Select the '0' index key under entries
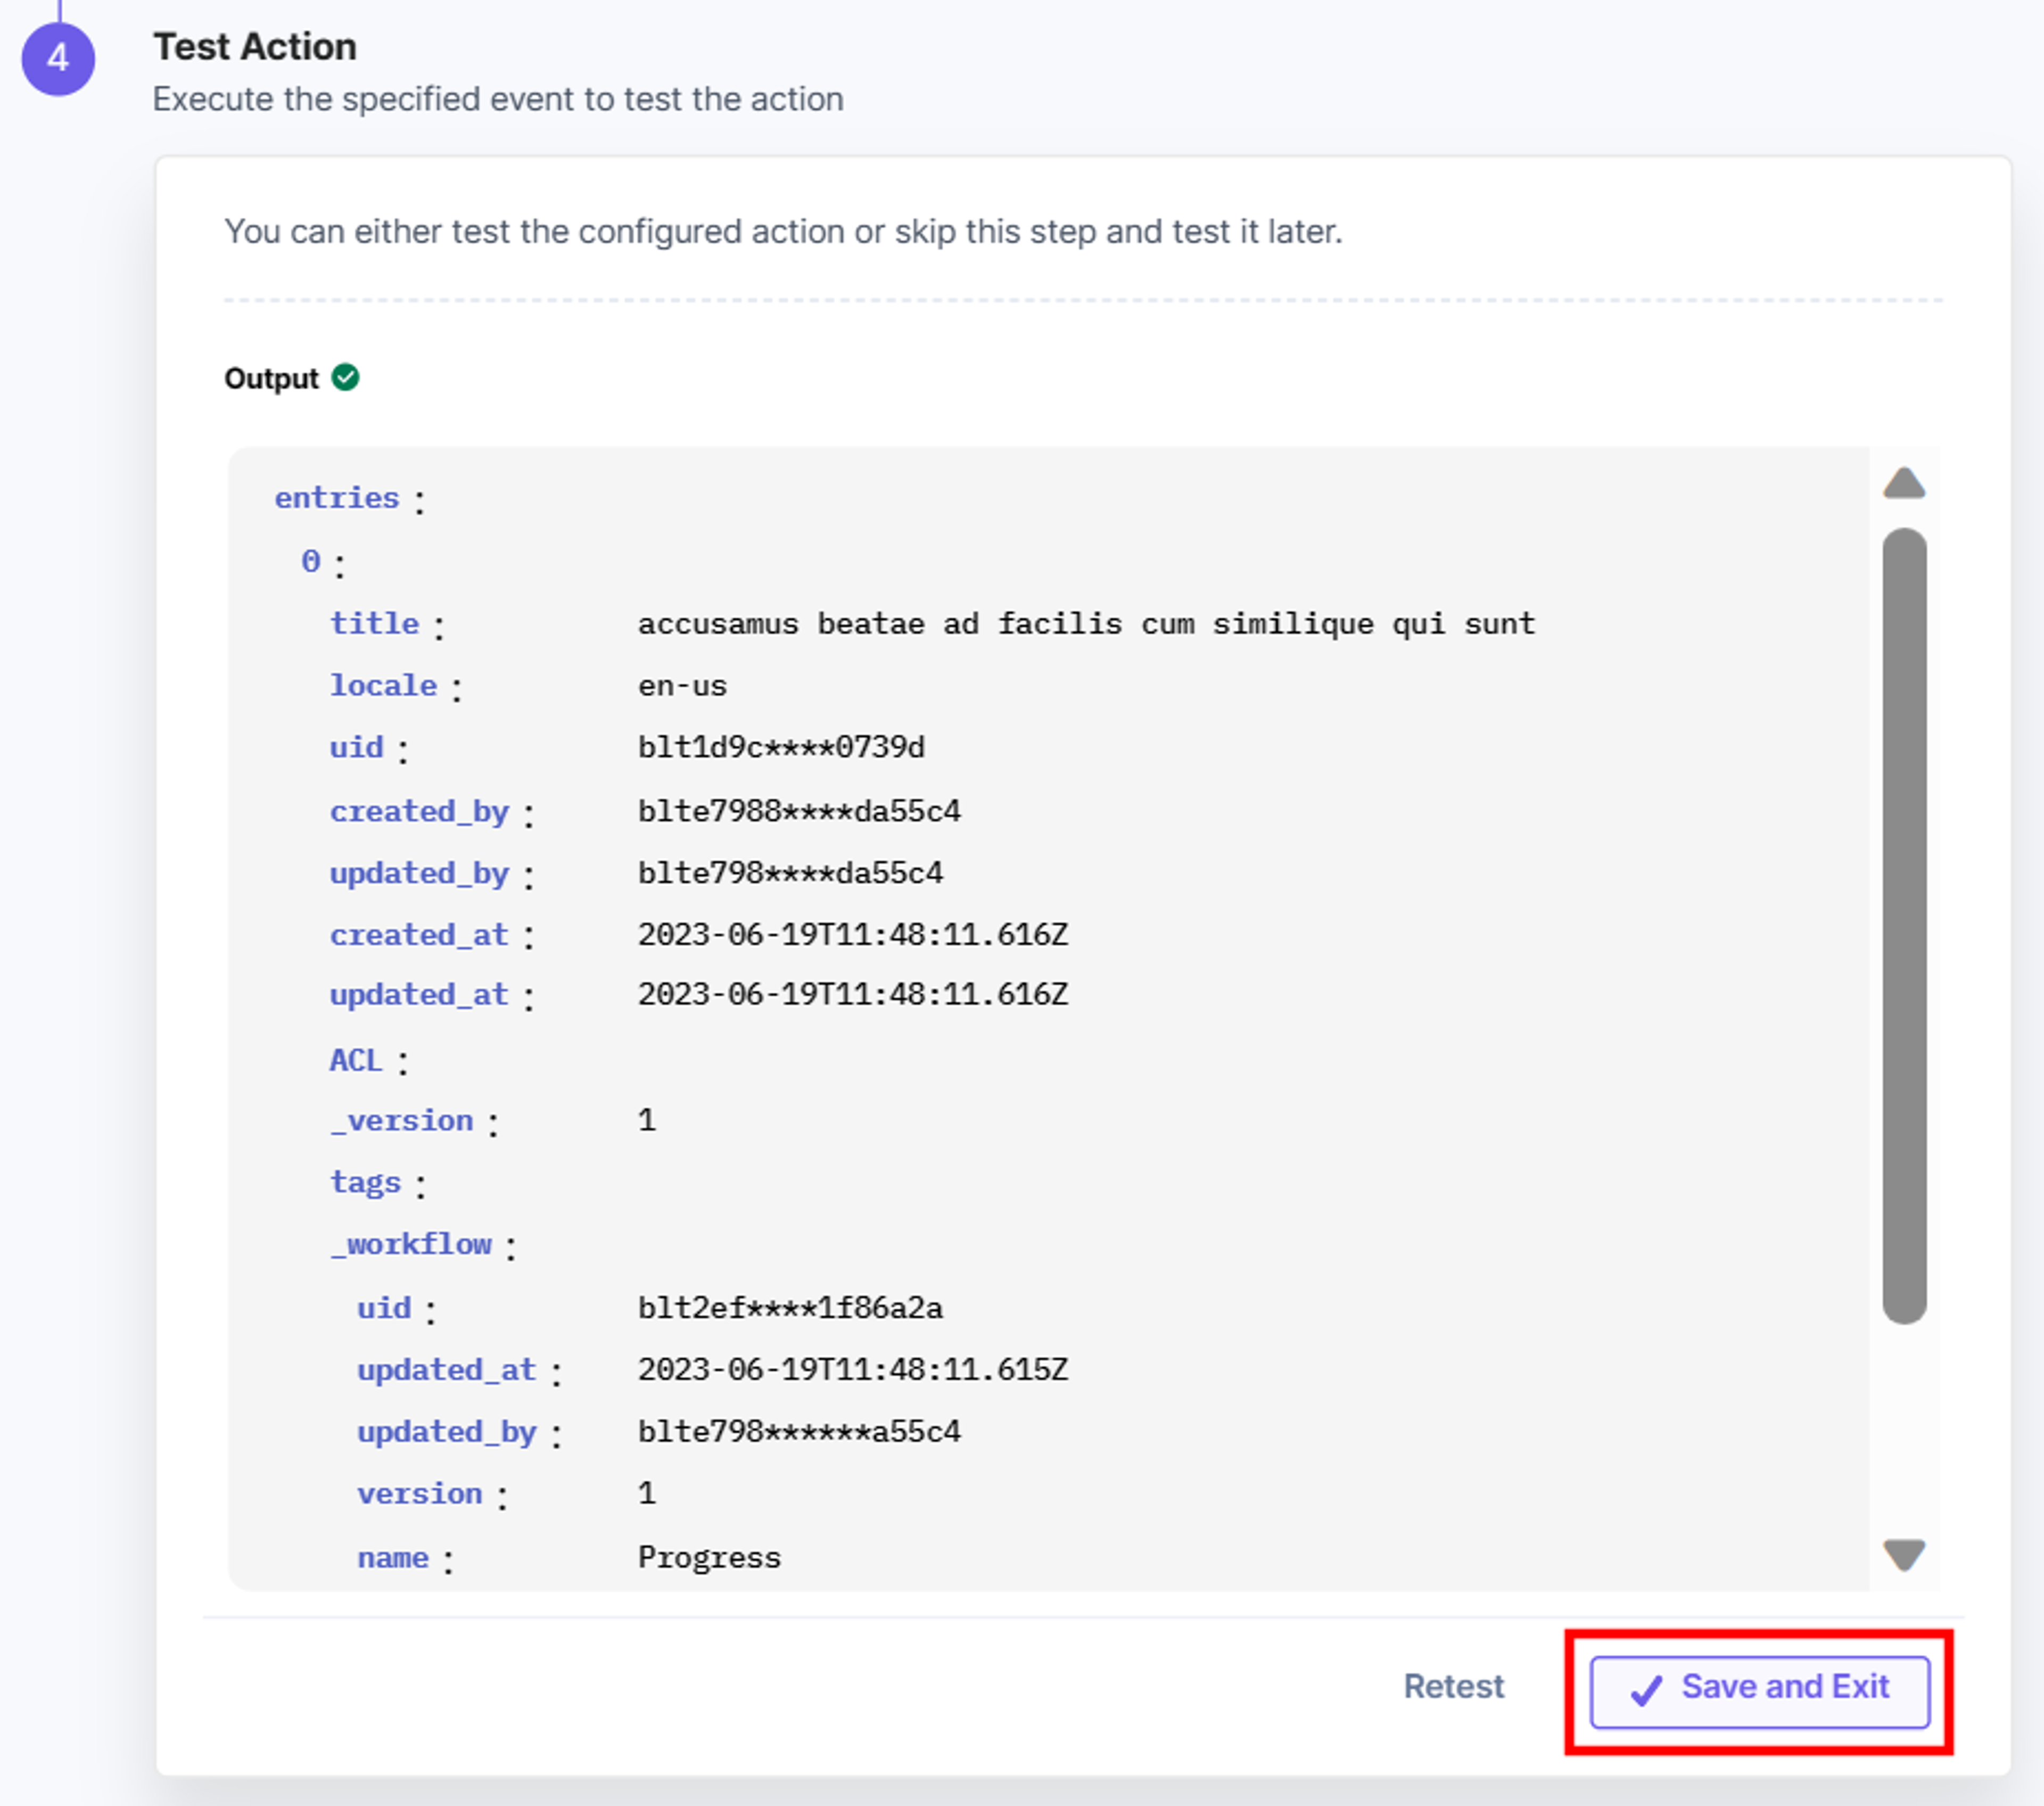The height and width of the screenshot is (1806, 2044). tap(311, 561)
